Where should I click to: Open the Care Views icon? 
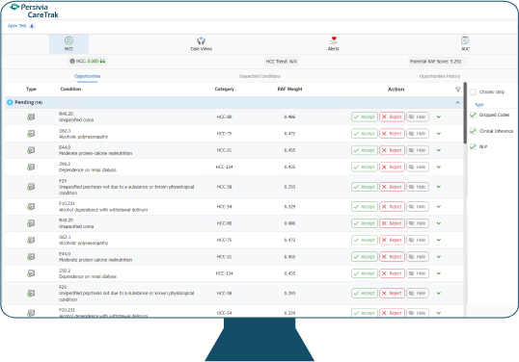pyautogui.click(x=201, y=40)
